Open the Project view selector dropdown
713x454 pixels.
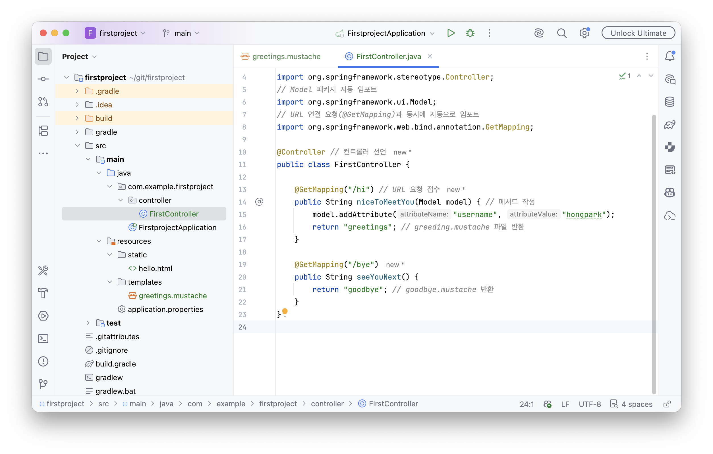(x=79, y=56)
